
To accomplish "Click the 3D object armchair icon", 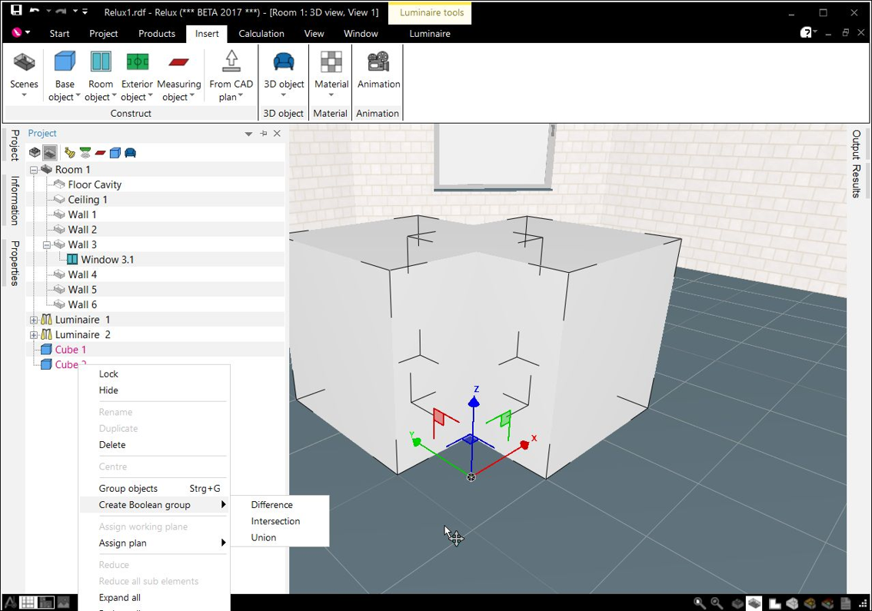I will (284, 61).
